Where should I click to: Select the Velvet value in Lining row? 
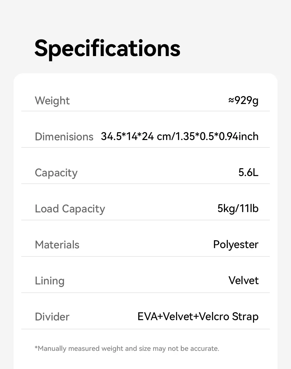click(243, 280)
